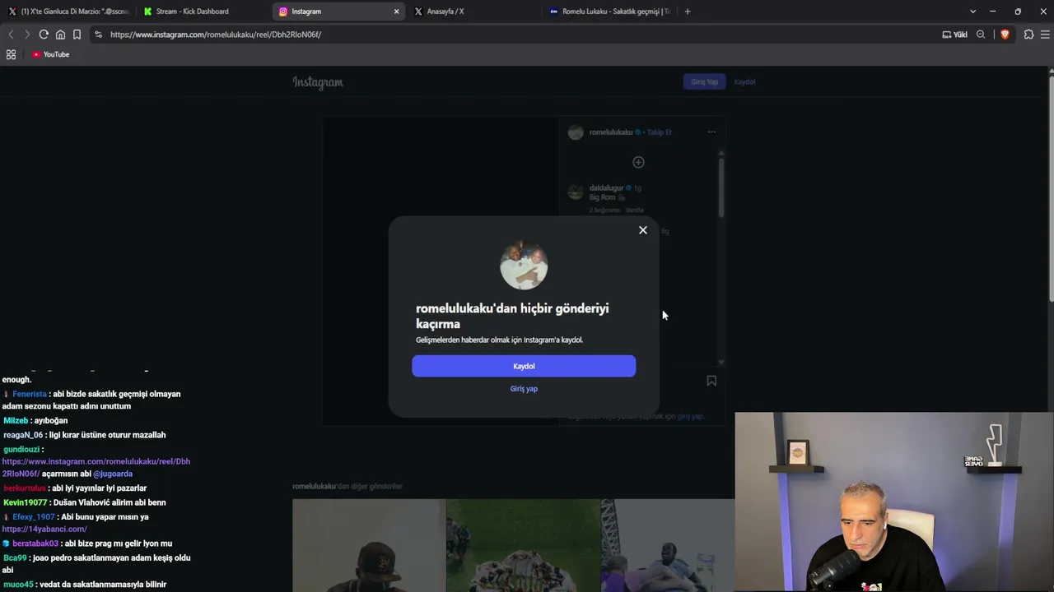Click the Mlizeb username in chat
The image size is (1054, 592).
16,420
